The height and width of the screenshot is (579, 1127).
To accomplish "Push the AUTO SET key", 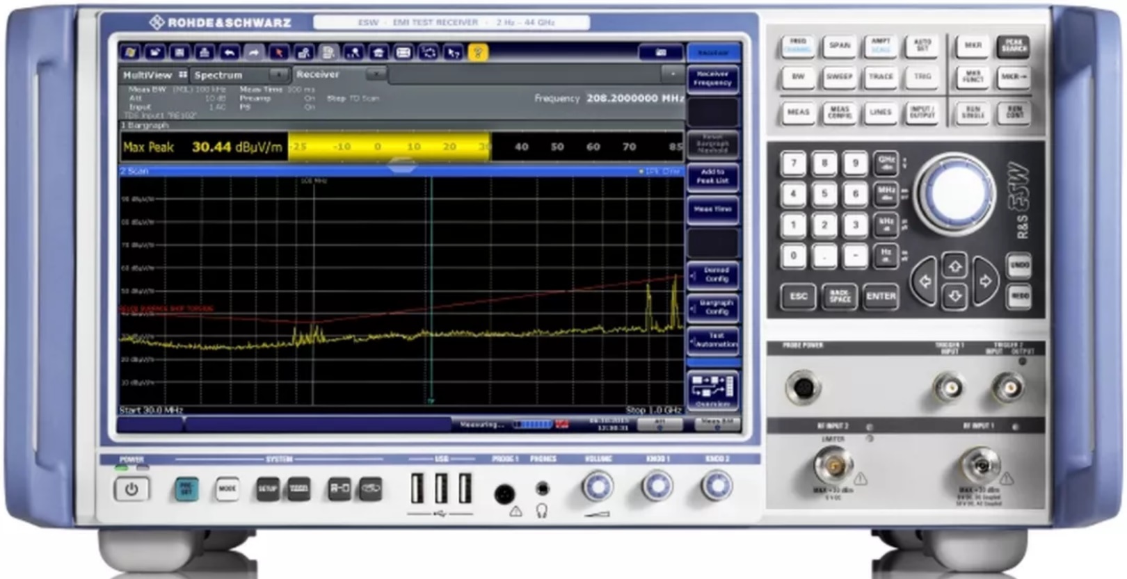I will [x=922, y=46].
